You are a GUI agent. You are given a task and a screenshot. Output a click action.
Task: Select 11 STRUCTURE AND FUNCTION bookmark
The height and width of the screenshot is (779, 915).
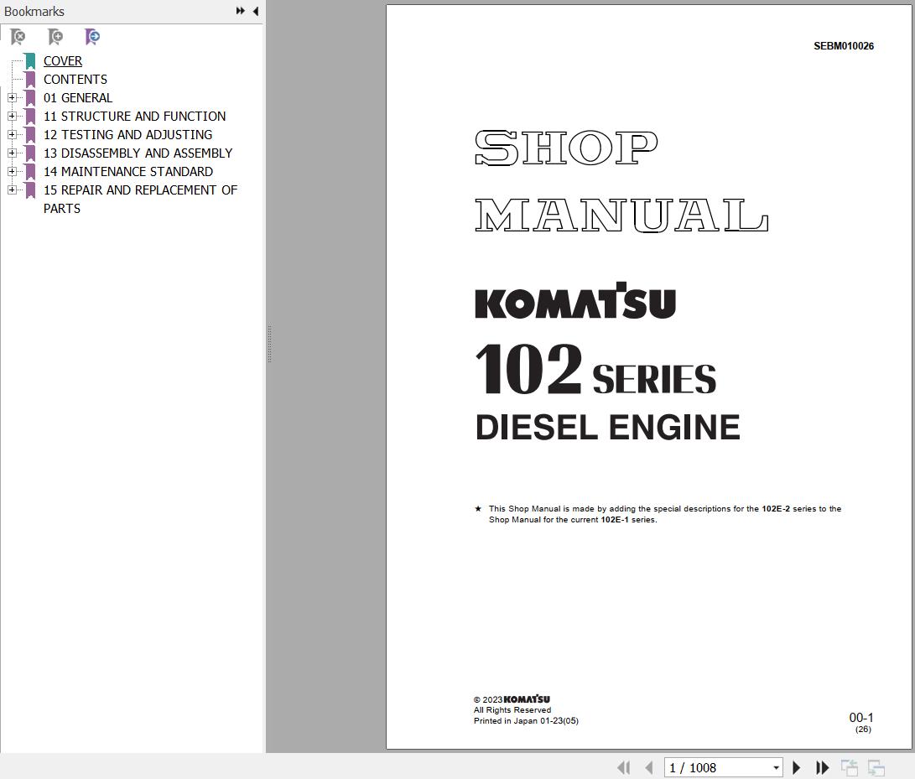[134, 116]
